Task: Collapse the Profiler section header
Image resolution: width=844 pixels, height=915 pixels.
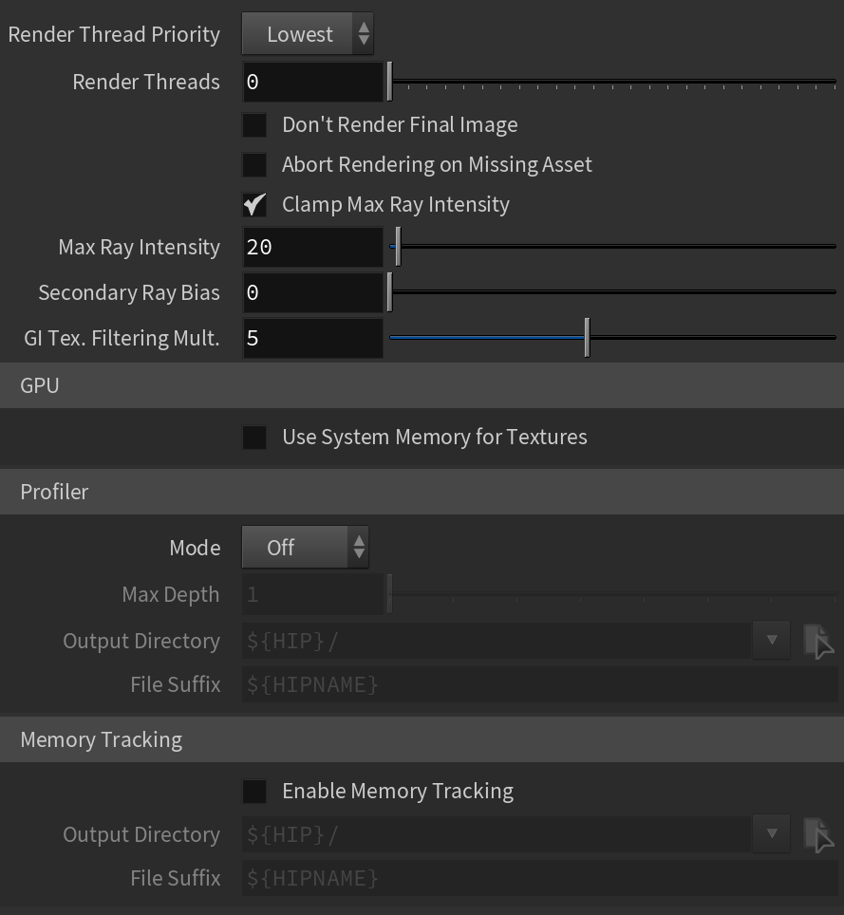Action: point(422,492)
